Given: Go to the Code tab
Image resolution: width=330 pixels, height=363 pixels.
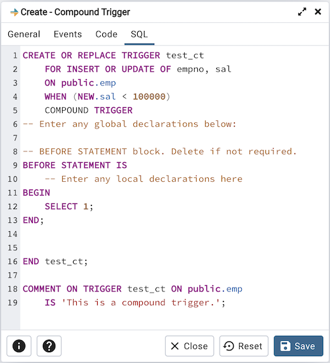Looking at the screenshot, I should pyautogui.click(x=106, y=34).
